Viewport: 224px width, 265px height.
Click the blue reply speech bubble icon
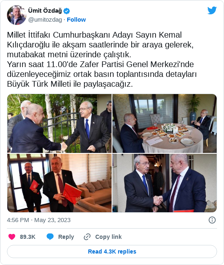click(x=50, y=237)
